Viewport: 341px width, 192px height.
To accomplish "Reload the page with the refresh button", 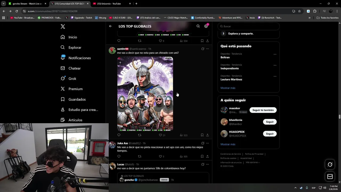I will (x=17, y=11).
